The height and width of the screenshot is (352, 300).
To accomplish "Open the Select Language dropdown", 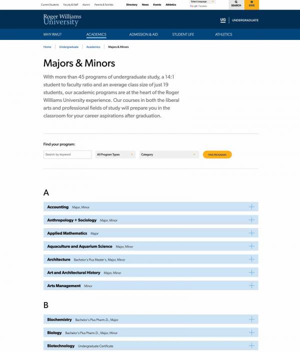I will pos(202,1).
